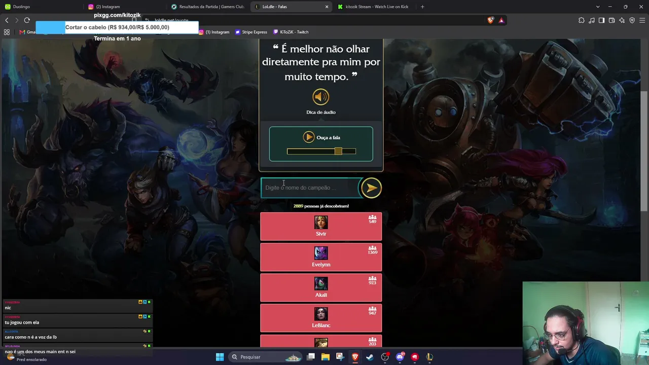The height and width of the screenshot is (365, 649).
Task: Open OBS Studio from the taskbar
Action: click(385, 357)
